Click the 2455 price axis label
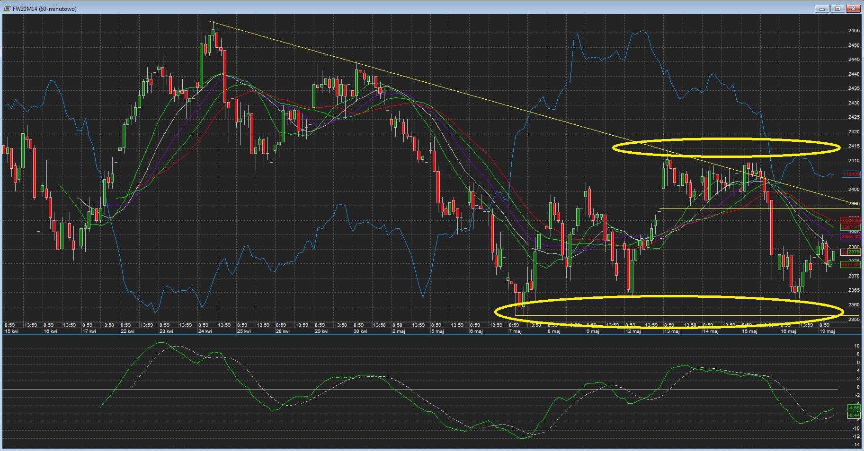This screenshot has height=451, width=864. [x=854, y=31]
